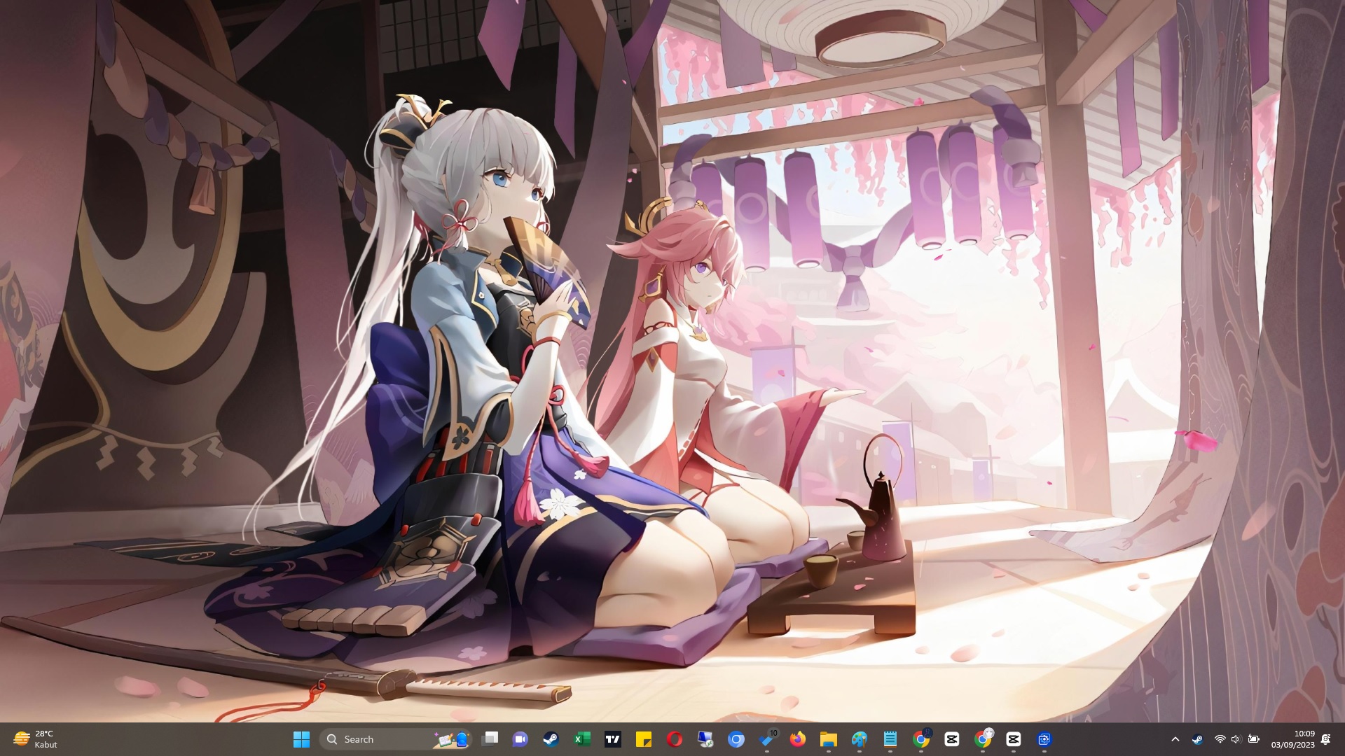The width and height of the screenshot is (1345, 756).
Task: Open TradingView from the taskbar
Action: point(613,739)
